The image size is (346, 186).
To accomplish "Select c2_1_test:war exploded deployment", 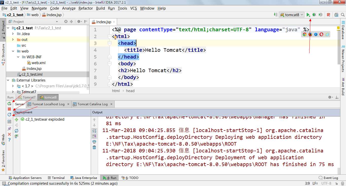I will [45, 119].
